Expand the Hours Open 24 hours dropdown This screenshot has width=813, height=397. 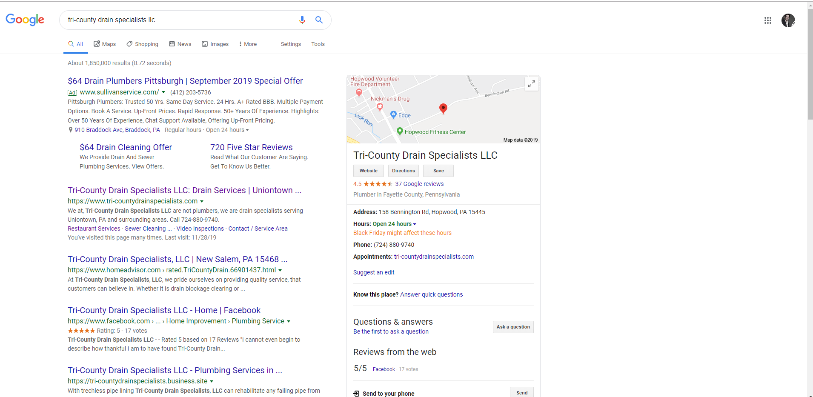415,224
